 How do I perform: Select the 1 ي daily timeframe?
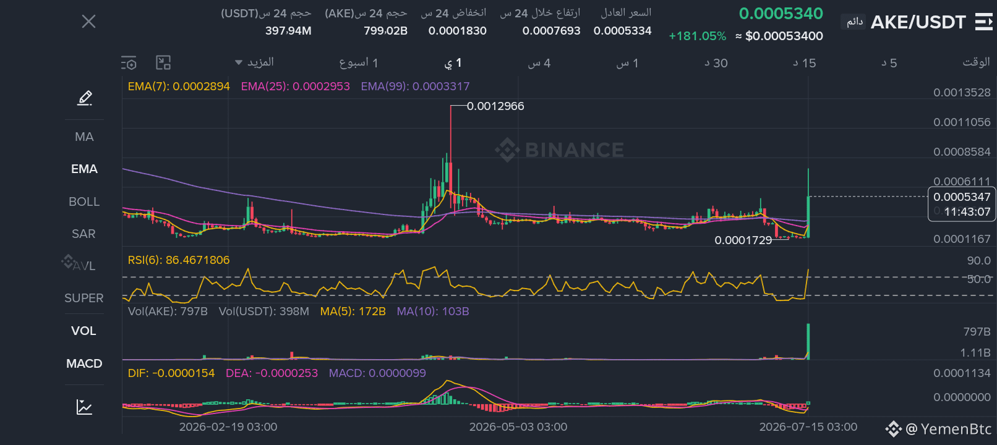pos(453,62)
